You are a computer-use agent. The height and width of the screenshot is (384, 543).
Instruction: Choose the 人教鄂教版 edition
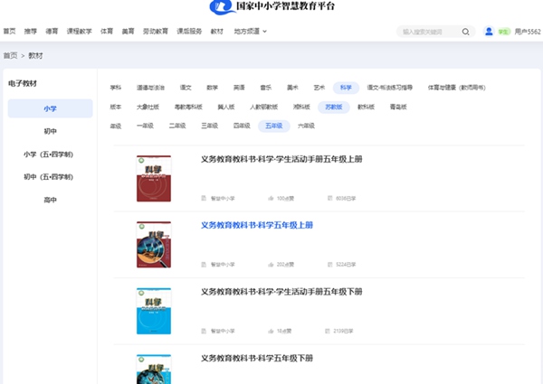point(264,107)
